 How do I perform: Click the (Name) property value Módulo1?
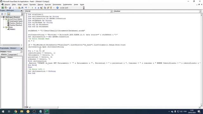point(15,57)
